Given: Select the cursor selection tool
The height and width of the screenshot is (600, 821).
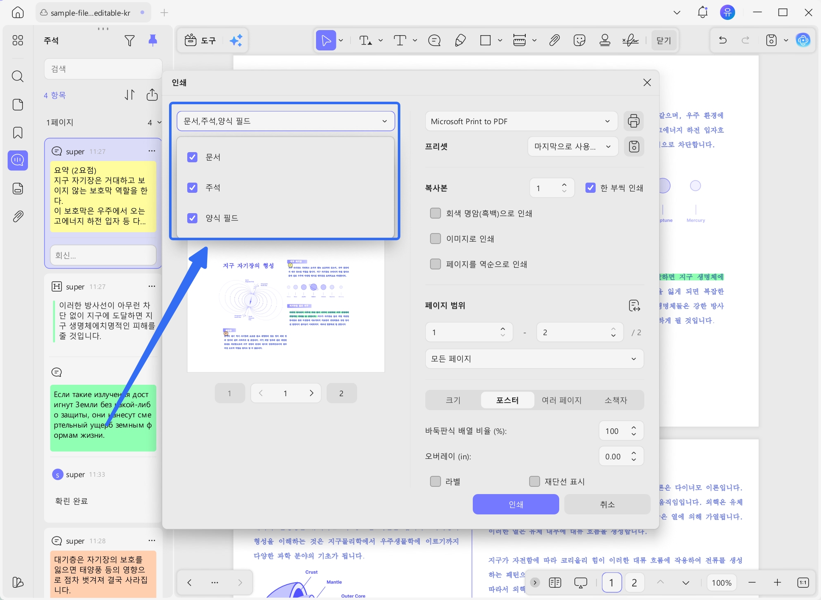Looking at the screenshot, I should 326,40.
